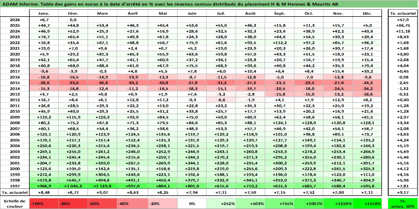The width and height of the screenshot is (419, 209).
Task: Click the +304,5 cell in row 1999
Action: (102, 175)
